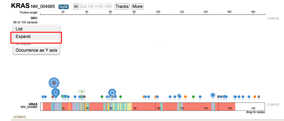Zoom in using the In button

tap(76, 6)
